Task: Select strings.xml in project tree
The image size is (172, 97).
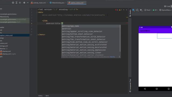Action: (x=4, y=46)
